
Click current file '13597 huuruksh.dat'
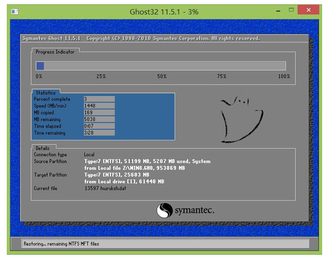click(x=105, y=188)
